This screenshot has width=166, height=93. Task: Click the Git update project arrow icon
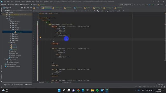pos(150,5)
